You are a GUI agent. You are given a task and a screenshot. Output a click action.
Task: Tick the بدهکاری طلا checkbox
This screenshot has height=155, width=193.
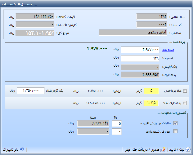[x=185, y=103]
